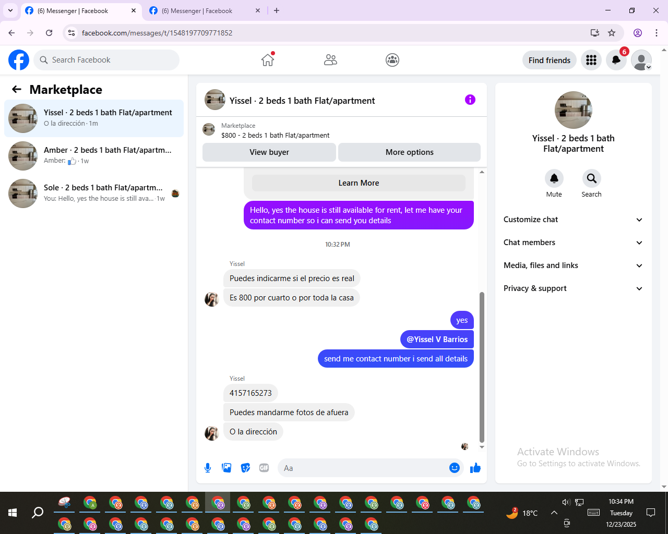Screen dimensions: 668x534
Task: Open Sole 2 beds 1 bath conversation
Action: point(94,193)
